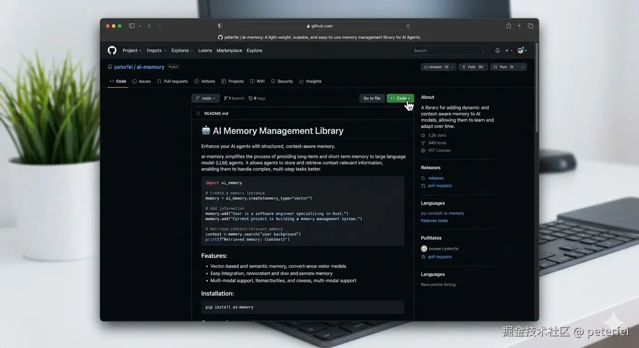Click the Features: heading
This screenshot has height=348, width=639.
click(214, 256)
